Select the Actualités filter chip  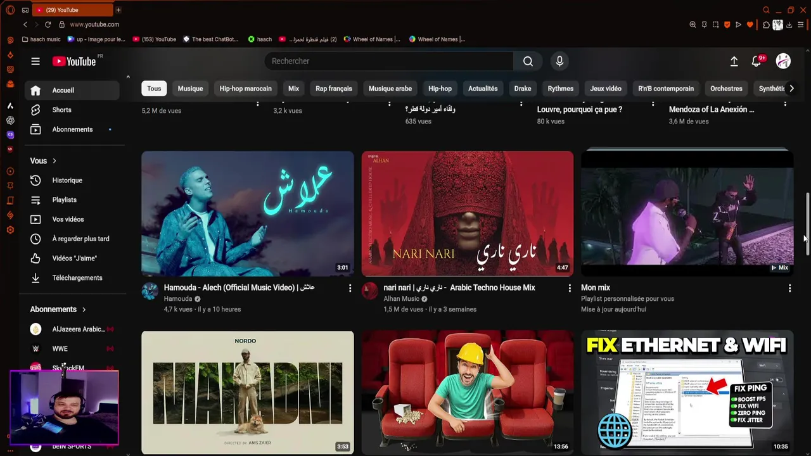[x=483, y=89]
